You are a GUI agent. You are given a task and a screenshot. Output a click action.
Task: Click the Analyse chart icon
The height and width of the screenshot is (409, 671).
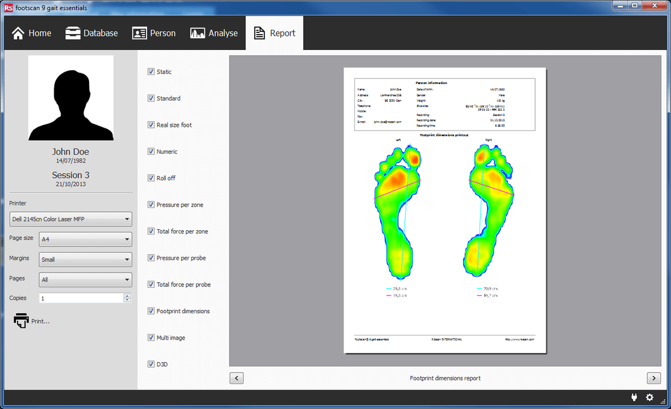198,33
